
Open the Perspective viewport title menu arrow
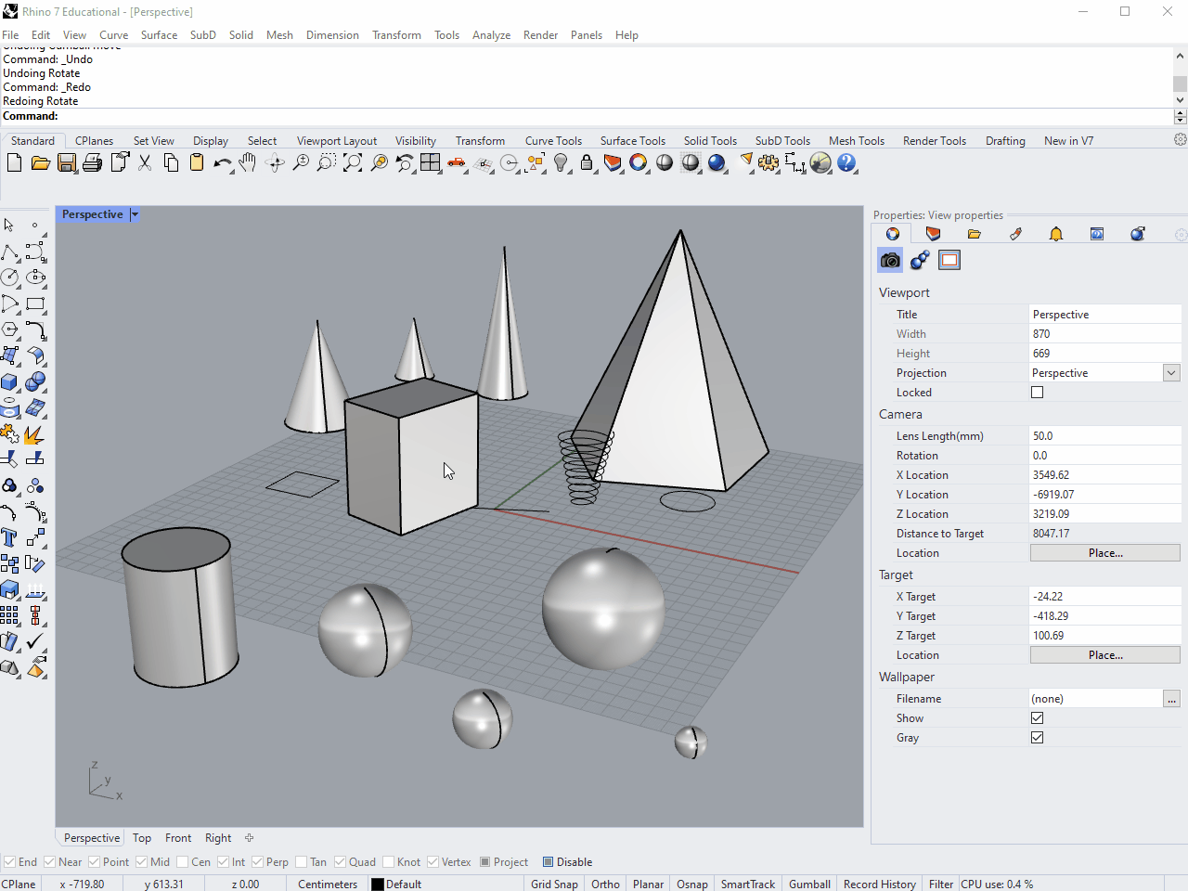click(x=135, y=214)
